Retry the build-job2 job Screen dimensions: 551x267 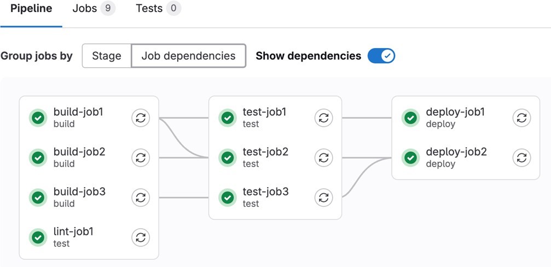[x=141, y=158]
